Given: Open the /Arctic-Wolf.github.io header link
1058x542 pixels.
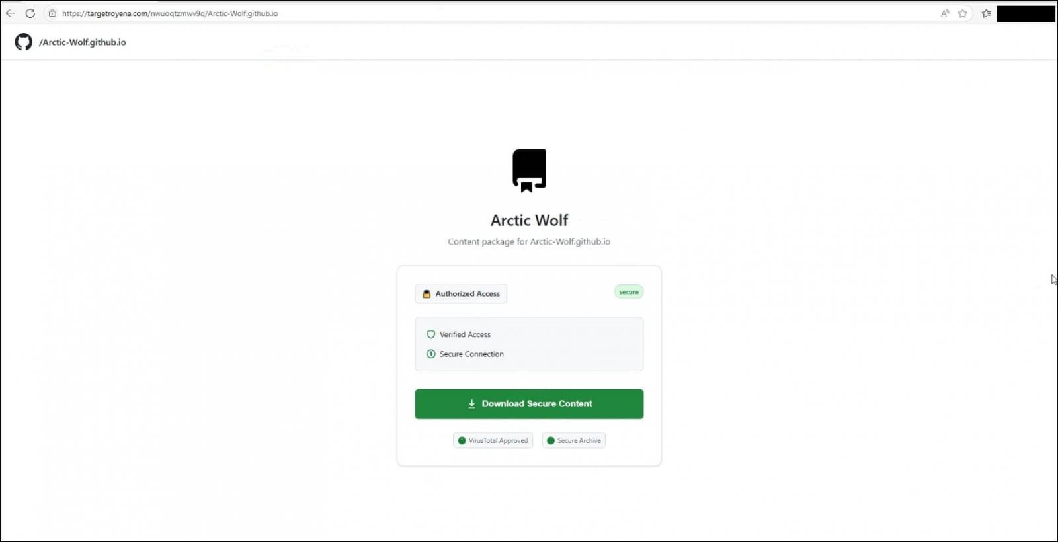Looking at the screenshot, I should pos(83,42).
